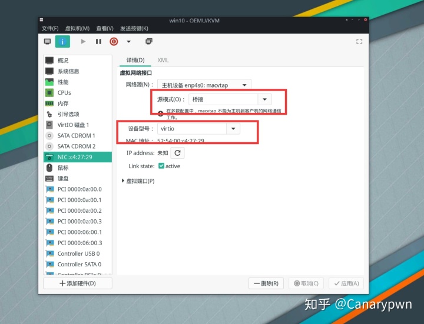Click 添加硬件(D) button

coord(78,283)
